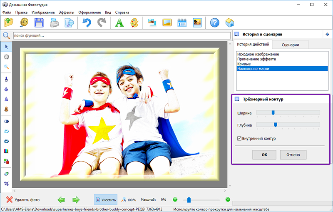This screenshot has width=333, height=212.
Task: Confirm the 3D contour with OK
Action: coord(264,155)
